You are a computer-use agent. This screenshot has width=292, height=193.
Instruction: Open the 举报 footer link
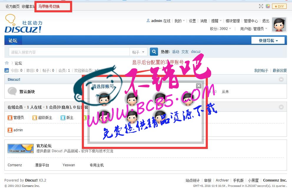point(208,180)
